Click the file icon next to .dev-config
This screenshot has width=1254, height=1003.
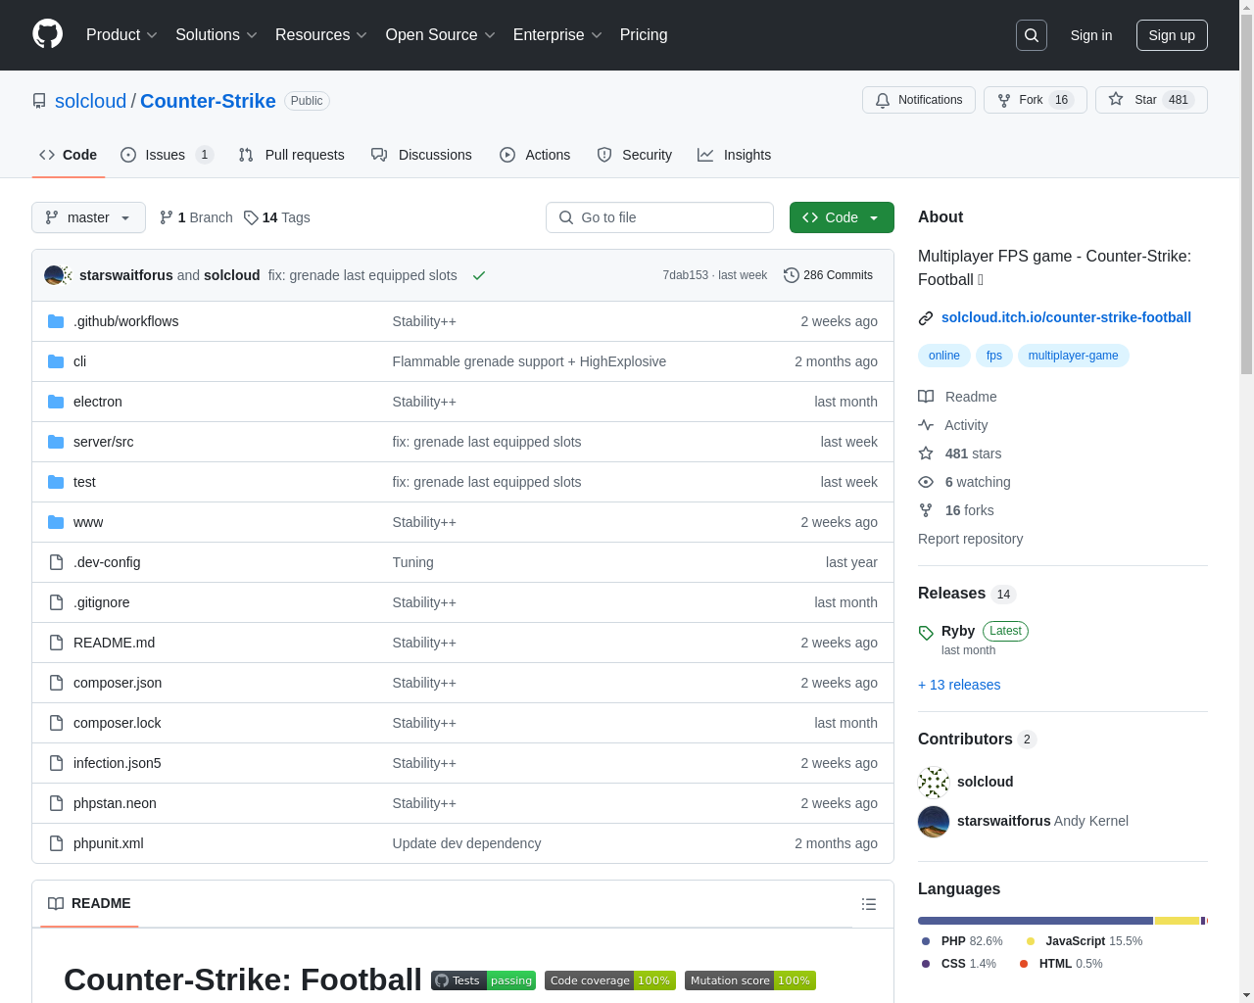56,562
